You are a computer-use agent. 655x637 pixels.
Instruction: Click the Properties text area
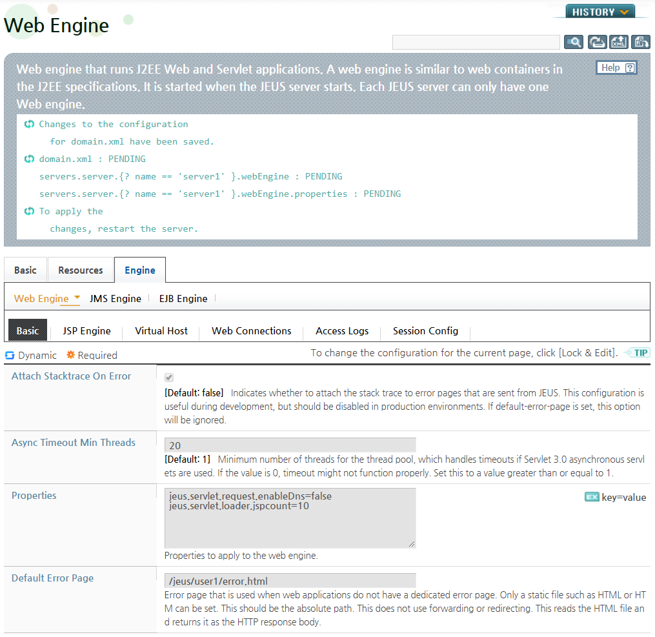(290, 518)
